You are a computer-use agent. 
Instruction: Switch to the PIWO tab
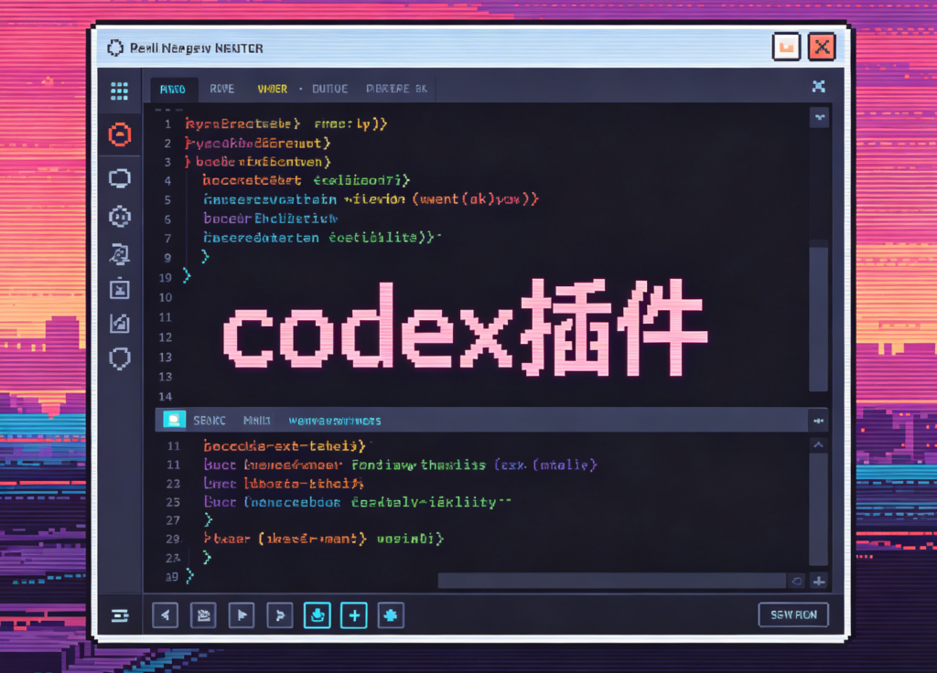click(173, 89)
